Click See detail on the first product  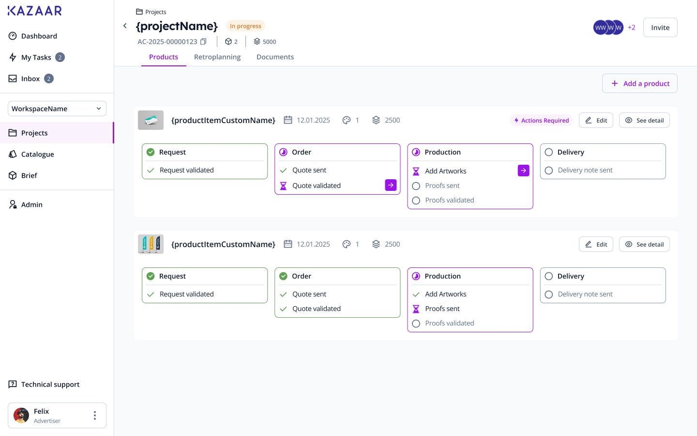click(x=644, y=120)
